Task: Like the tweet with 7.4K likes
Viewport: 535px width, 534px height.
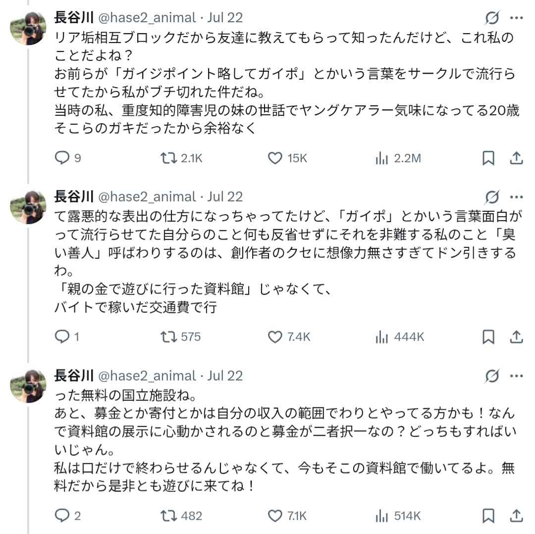Action: click(x=275, y=337)
